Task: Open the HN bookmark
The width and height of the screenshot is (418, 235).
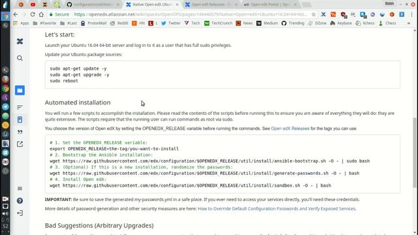Action: [138, 23]
